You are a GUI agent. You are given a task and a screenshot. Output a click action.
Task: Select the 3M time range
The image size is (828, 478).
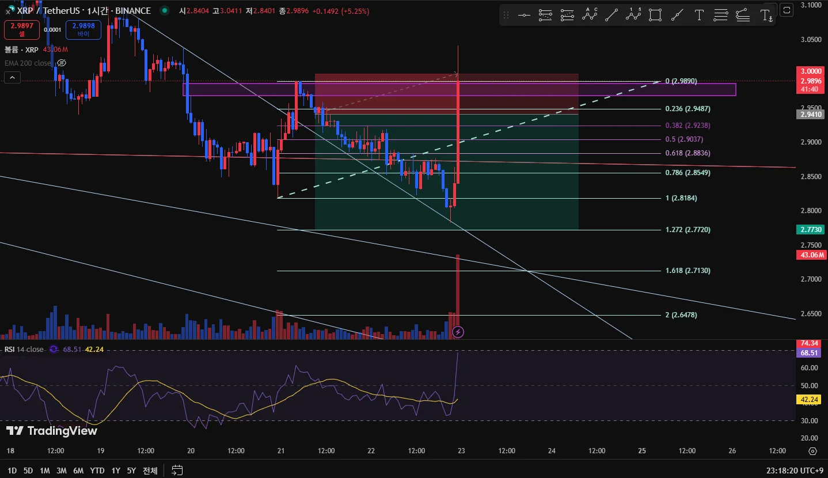pos(62,471)
